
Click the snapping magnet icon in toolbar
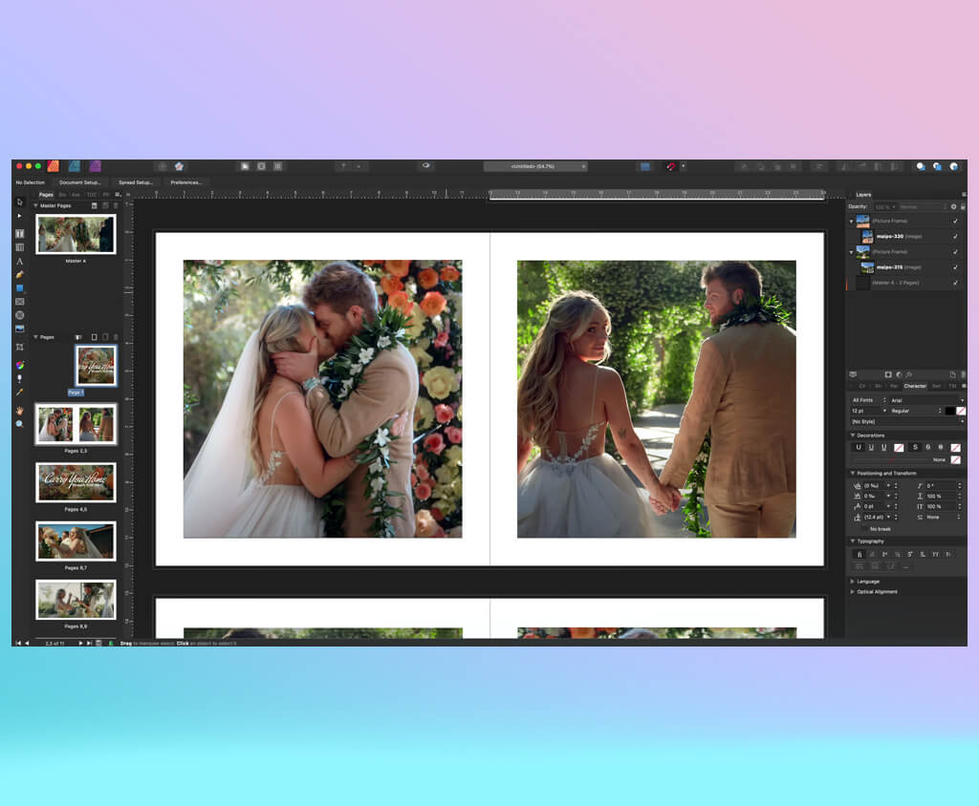[670, 166]
